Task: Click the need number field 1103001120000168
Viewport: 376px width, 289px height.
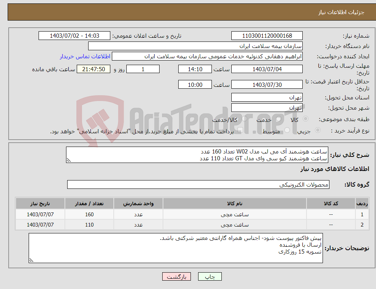Action: 267,36
